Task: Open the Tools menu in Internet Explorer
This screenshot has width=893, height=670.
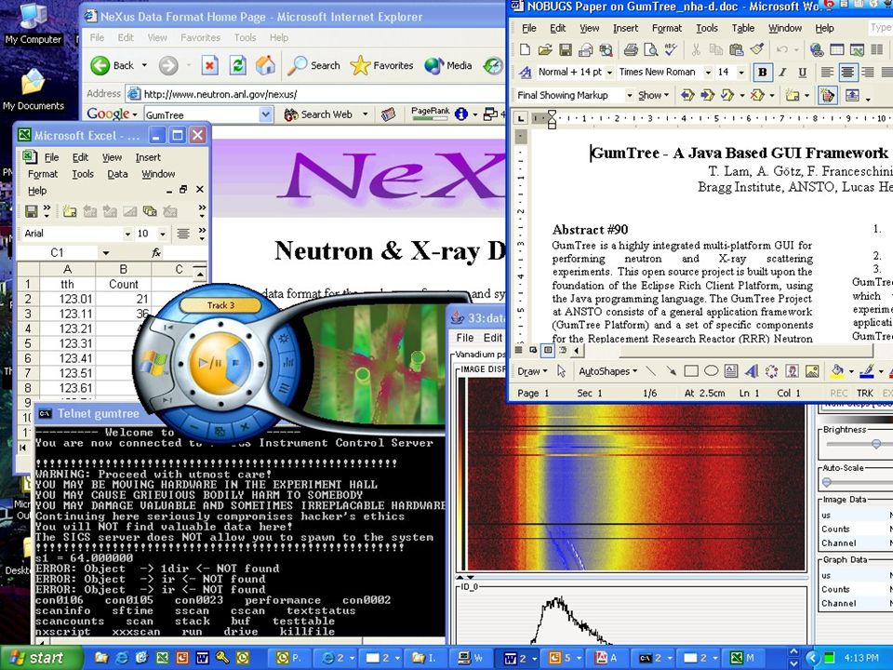Action: point(245,37)
